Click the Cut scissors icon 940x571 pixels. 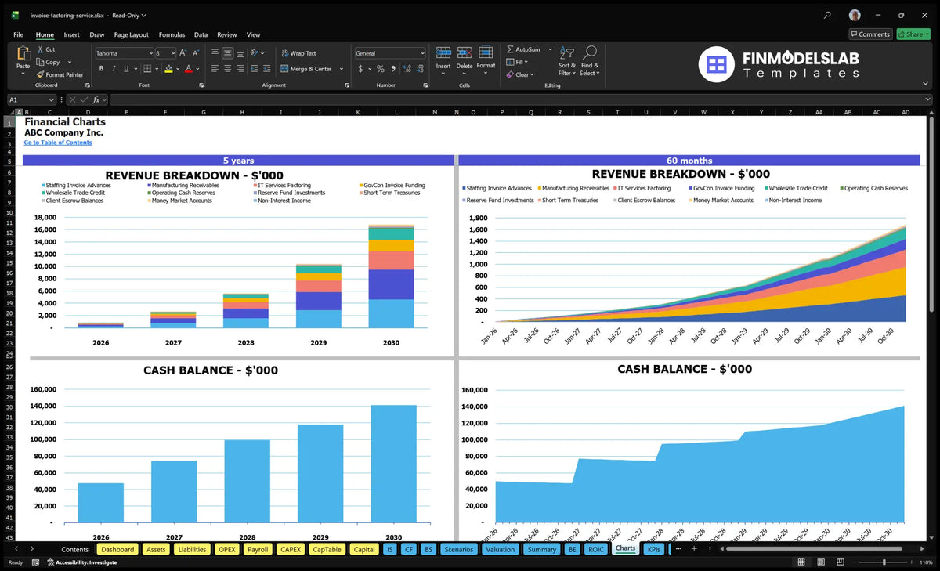[x=40, y=49]
